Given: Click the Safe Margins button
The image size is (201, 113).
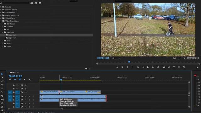Looking at the screenshot, I should click(174, 67).
